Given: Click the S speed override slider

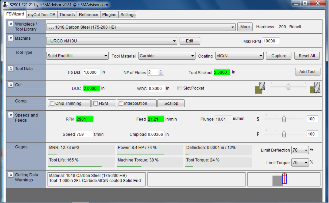Looking at the screenshot, I should click(284, 119).
